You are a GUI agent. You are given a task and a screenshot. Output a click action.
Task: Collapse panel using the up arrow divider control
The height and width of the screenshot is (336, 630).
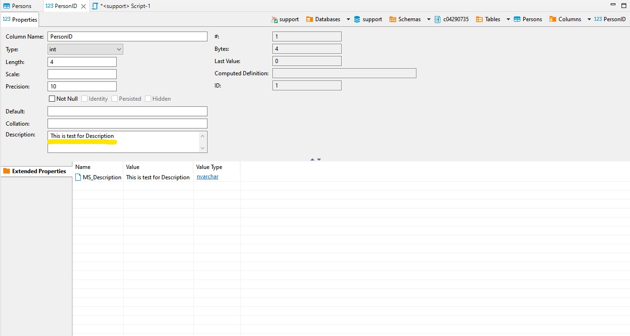click(312, 160)
